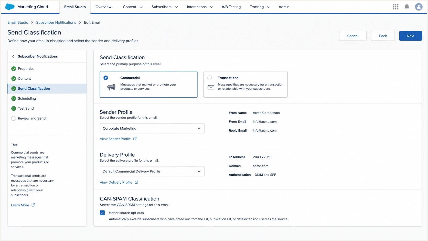The width and height of the screenshot is (428, 241).
Task: Click the Subscriber Notifications sidebar header
Action: tap(38, 56)
